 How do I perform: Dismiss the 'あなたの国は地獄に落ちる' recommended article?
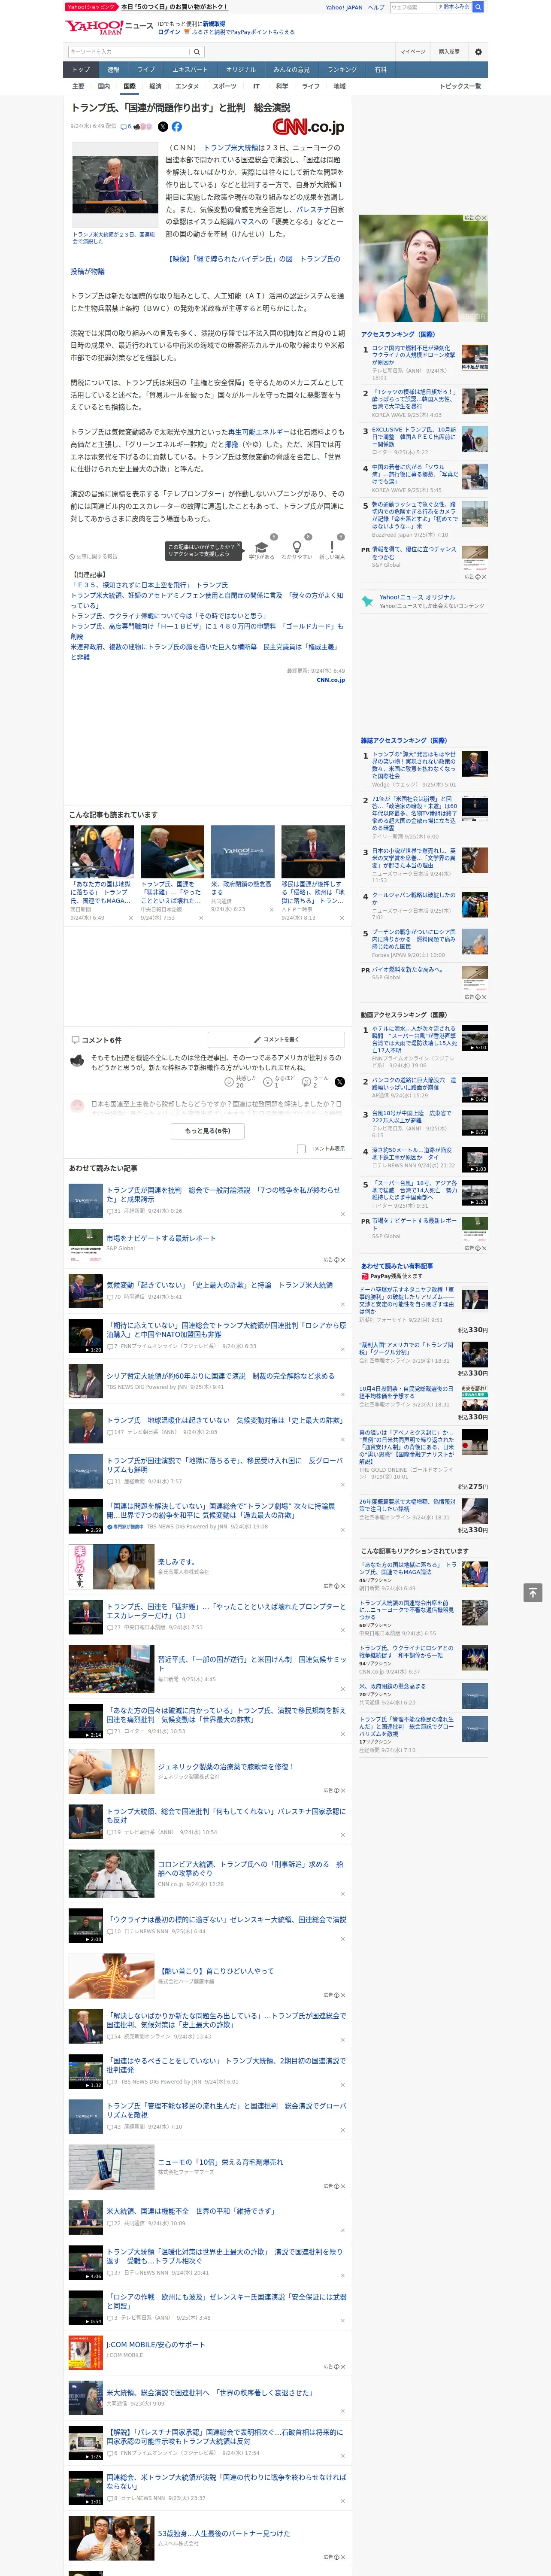(131, 917)
